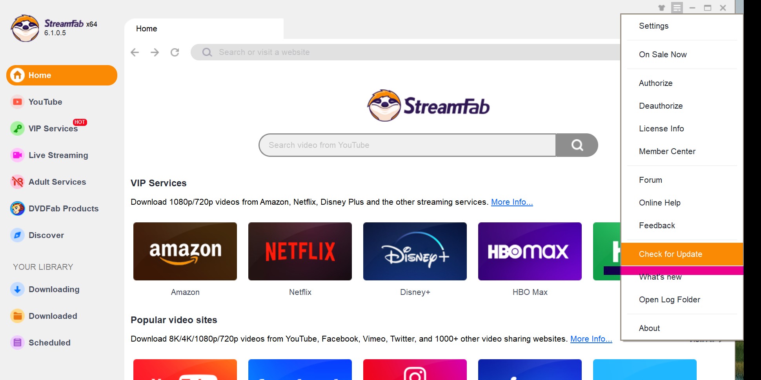Click the VIP Services sidebar label

(x=53, y=129)
